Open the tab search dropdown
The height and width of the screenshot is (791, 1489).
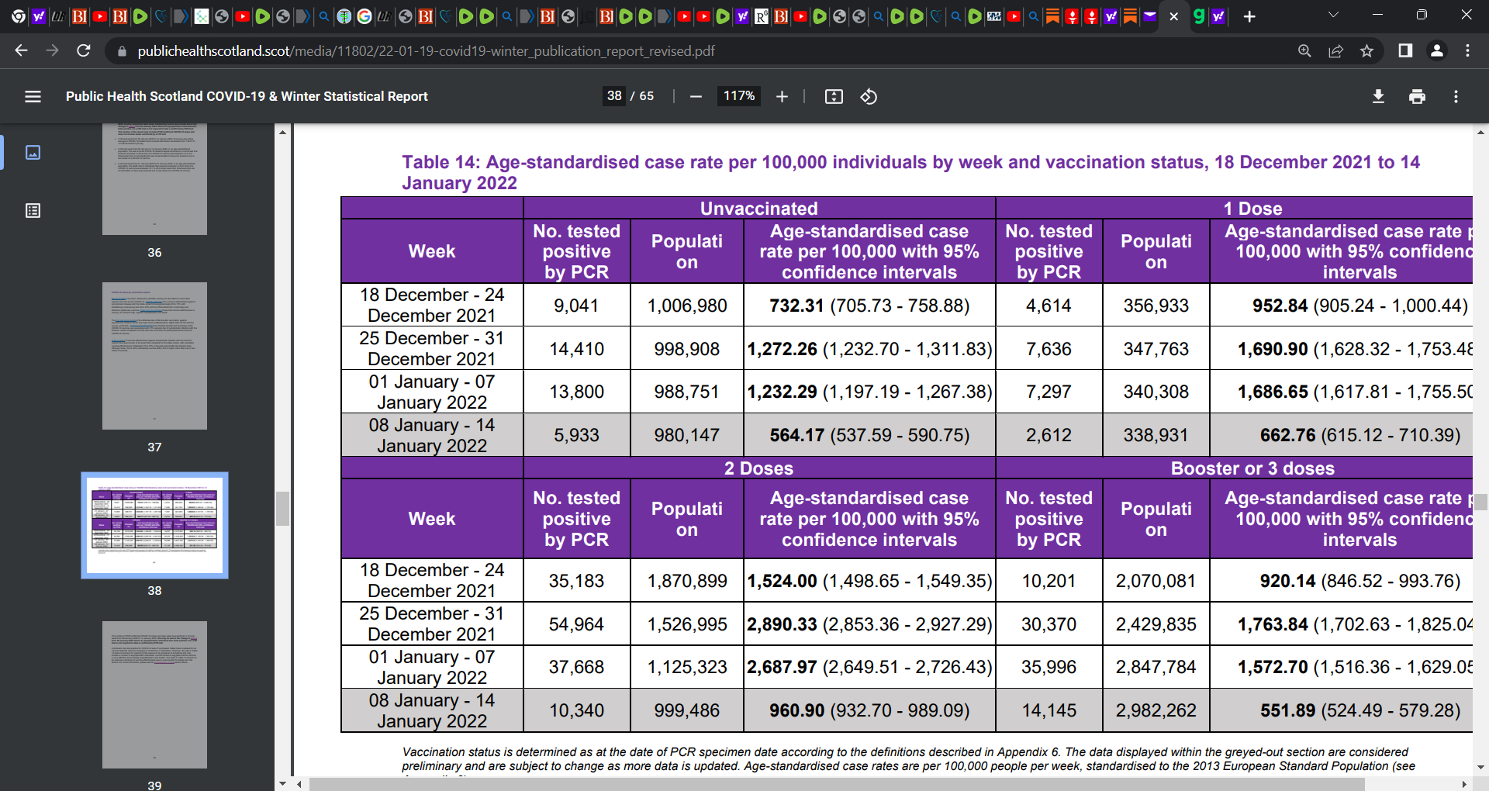(x=1333, y=15)
